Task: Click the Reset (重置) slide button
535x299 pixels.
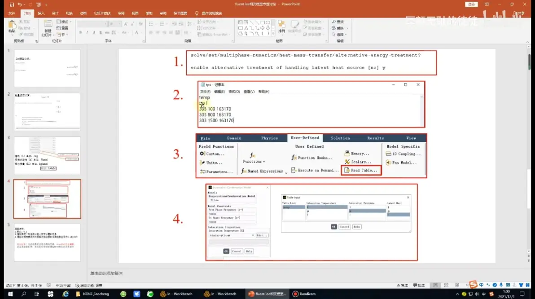Action: point(62,28)
